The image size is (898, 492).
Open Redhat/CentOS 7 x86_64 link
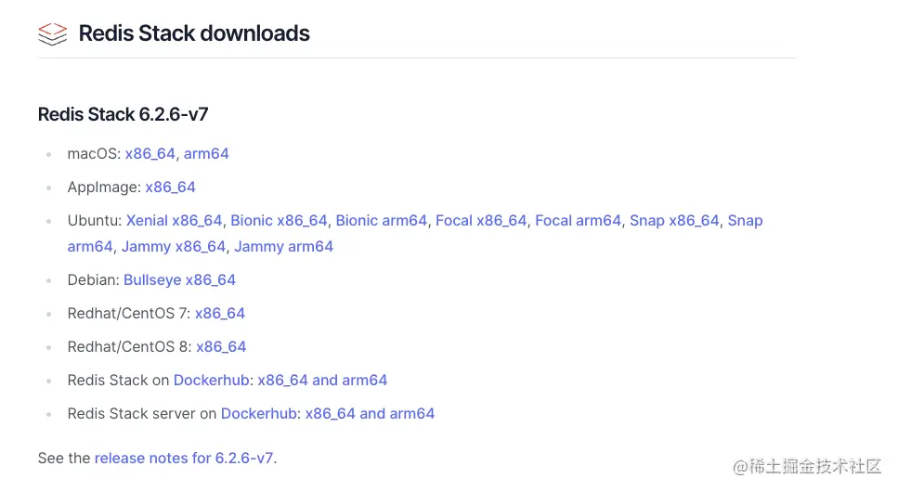(x=220, y=313)
